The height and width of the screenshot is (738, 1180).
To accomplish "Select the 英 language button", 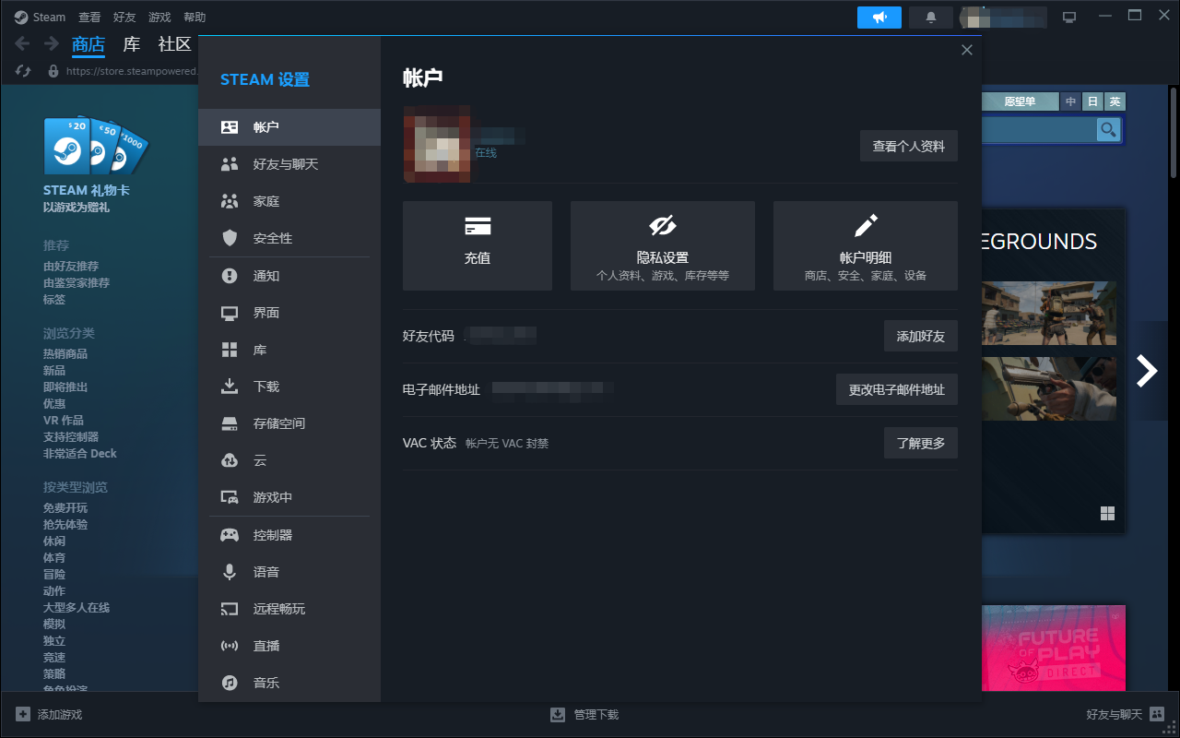I will coord(1115,101).
